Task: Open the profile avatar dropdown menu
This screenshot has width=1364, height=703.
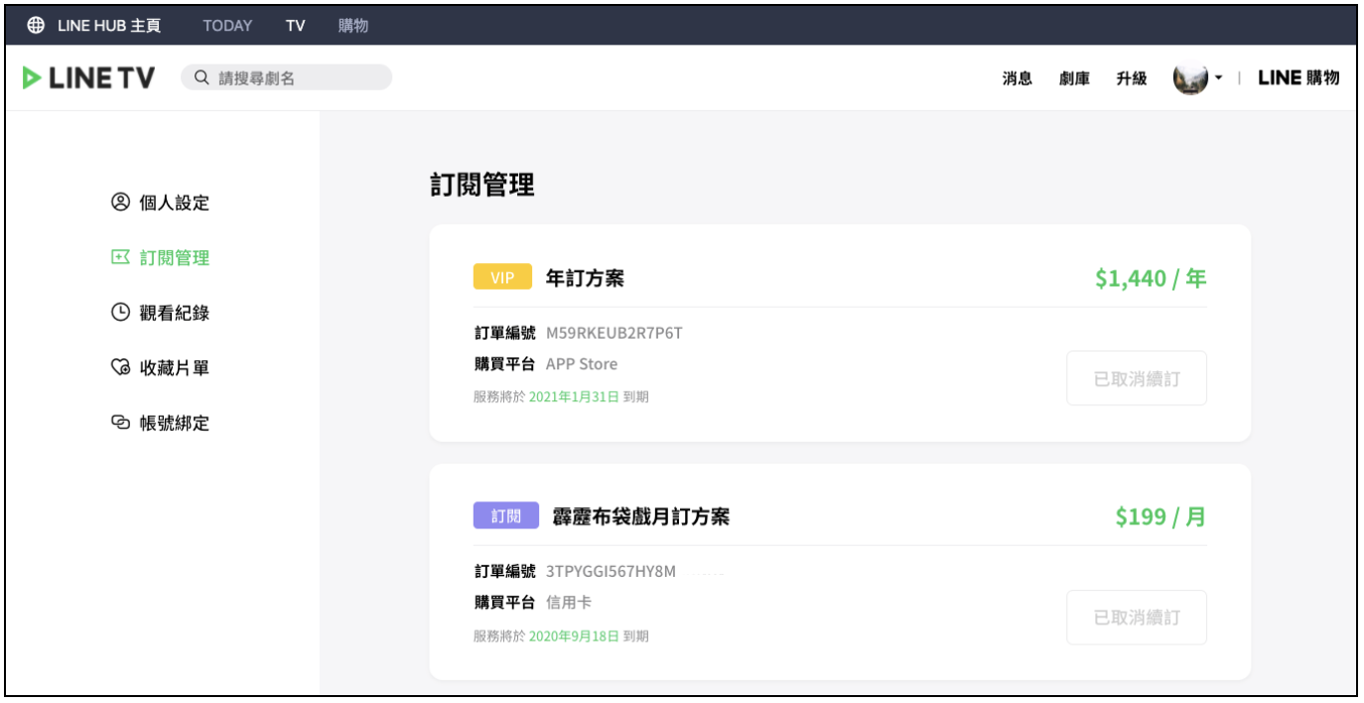Action: 1196,78
